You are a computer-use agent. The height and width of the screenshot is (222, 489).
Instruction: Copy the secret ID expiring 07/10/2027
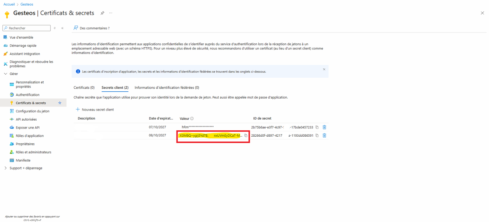click(x=317, y=127)
